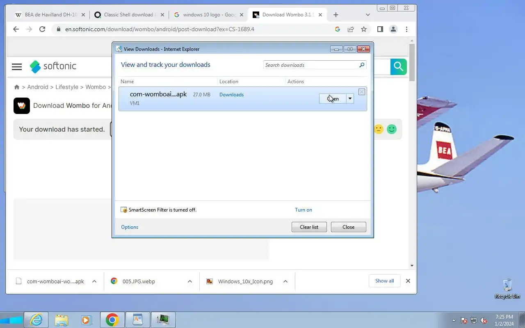This screenshot has width=525, height=328.
Task: Open the Wombo breadcrumb link
Action: click(x=96, y=87)
